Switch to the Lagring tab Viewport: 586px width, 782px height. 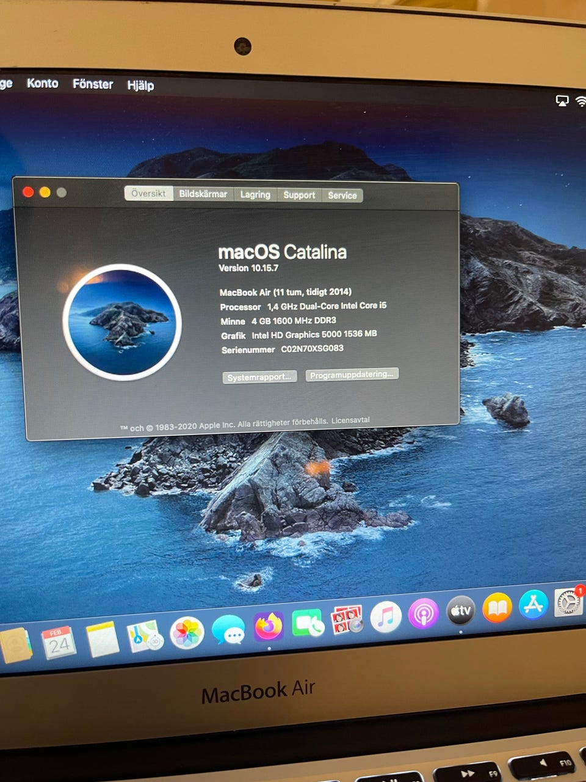tap(255, 194)
